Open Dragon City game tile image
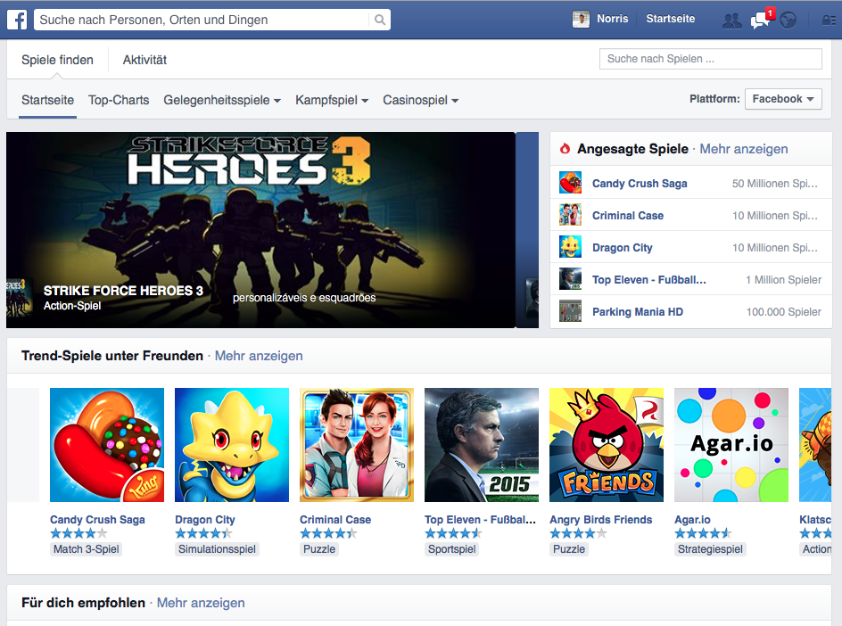This screenshot has width=842, height=626. click(231, 445)
